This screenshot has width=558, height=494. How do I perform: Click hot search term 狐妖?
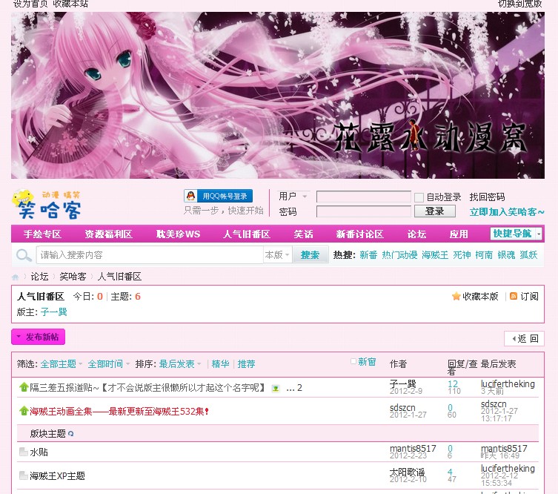(528, 255)
